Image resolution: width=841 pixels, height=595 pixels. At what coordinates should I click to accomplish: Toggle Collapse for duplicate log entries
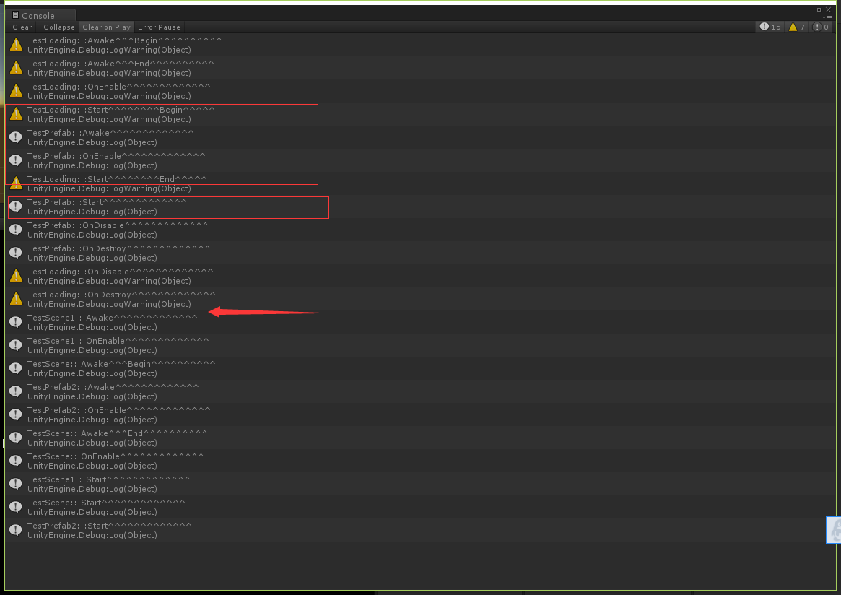tap(59, 27)
